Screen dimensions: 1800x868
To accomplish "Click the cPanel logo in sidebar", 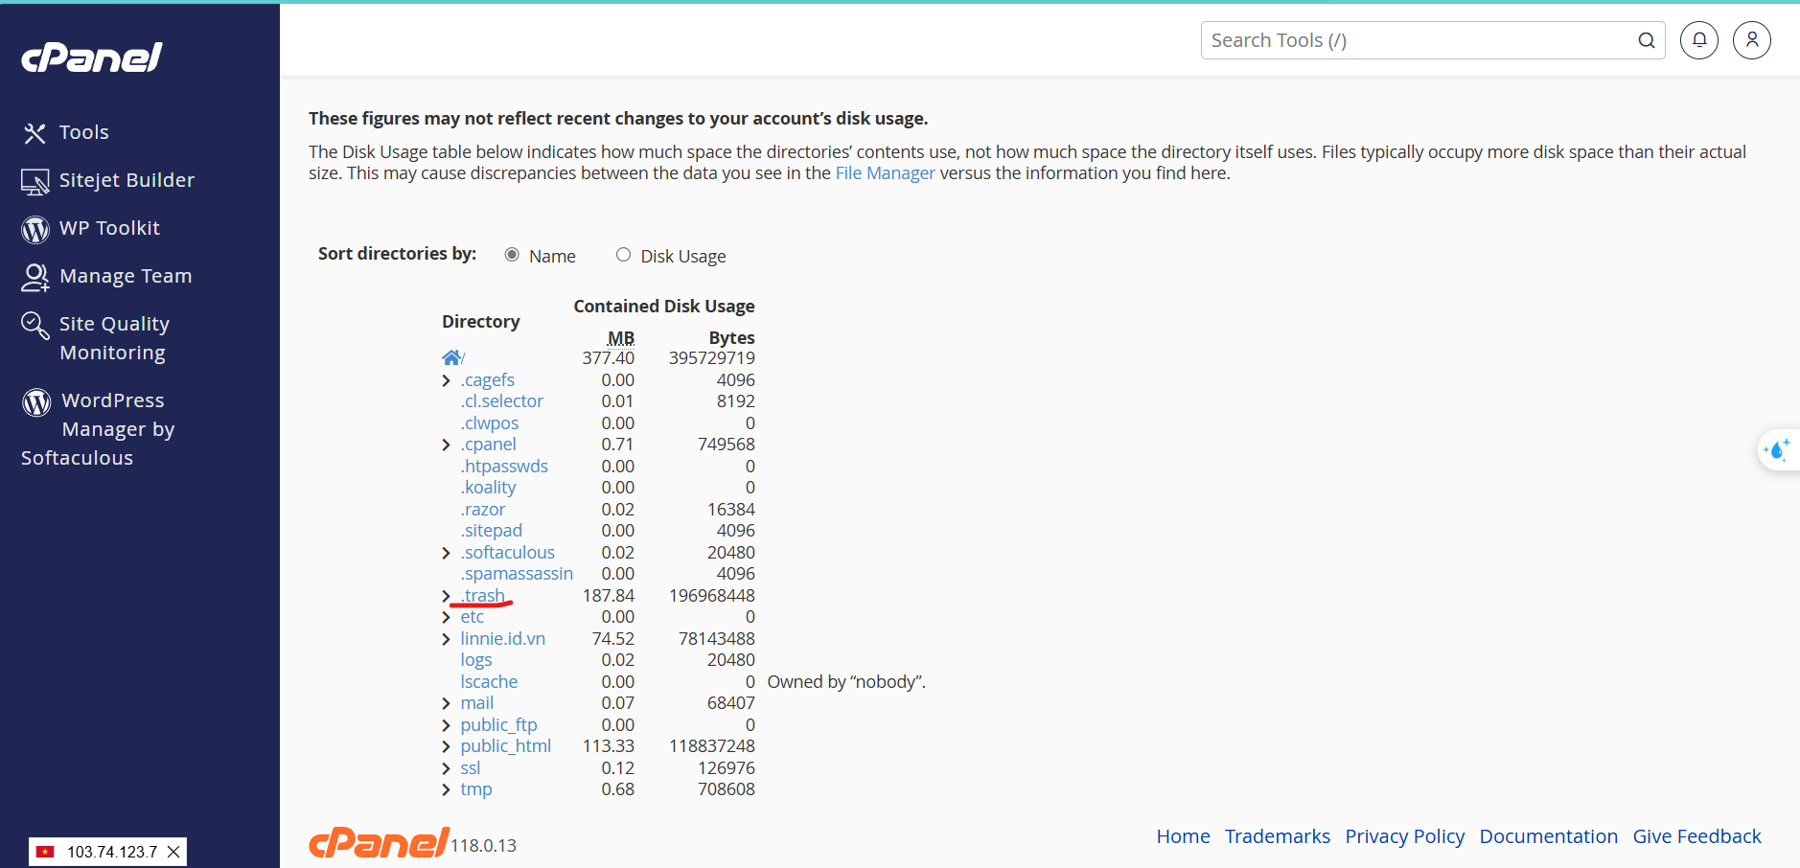I will 92,57.
